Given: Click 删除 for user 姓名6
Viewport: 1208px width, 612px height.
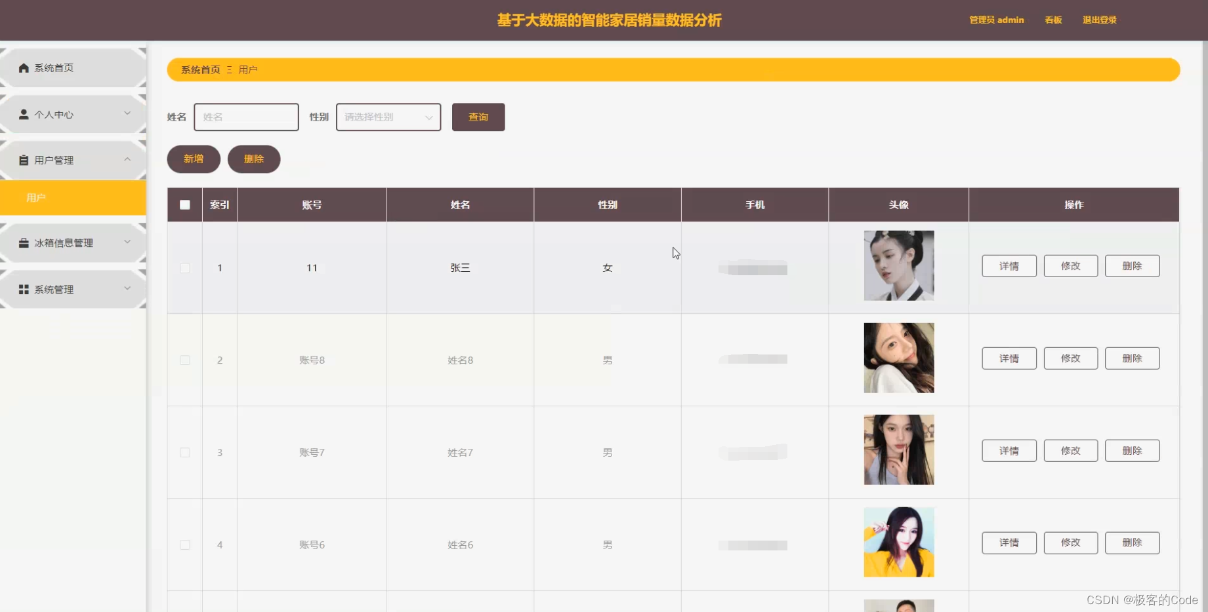Looking at the screenshot, I should click(x=1133, y=543).
